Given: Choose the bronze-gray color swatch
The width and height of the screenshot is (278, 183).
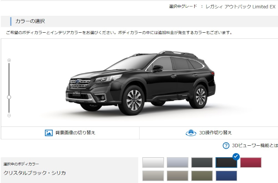Looking at the screenshot, I should [178, 176].
